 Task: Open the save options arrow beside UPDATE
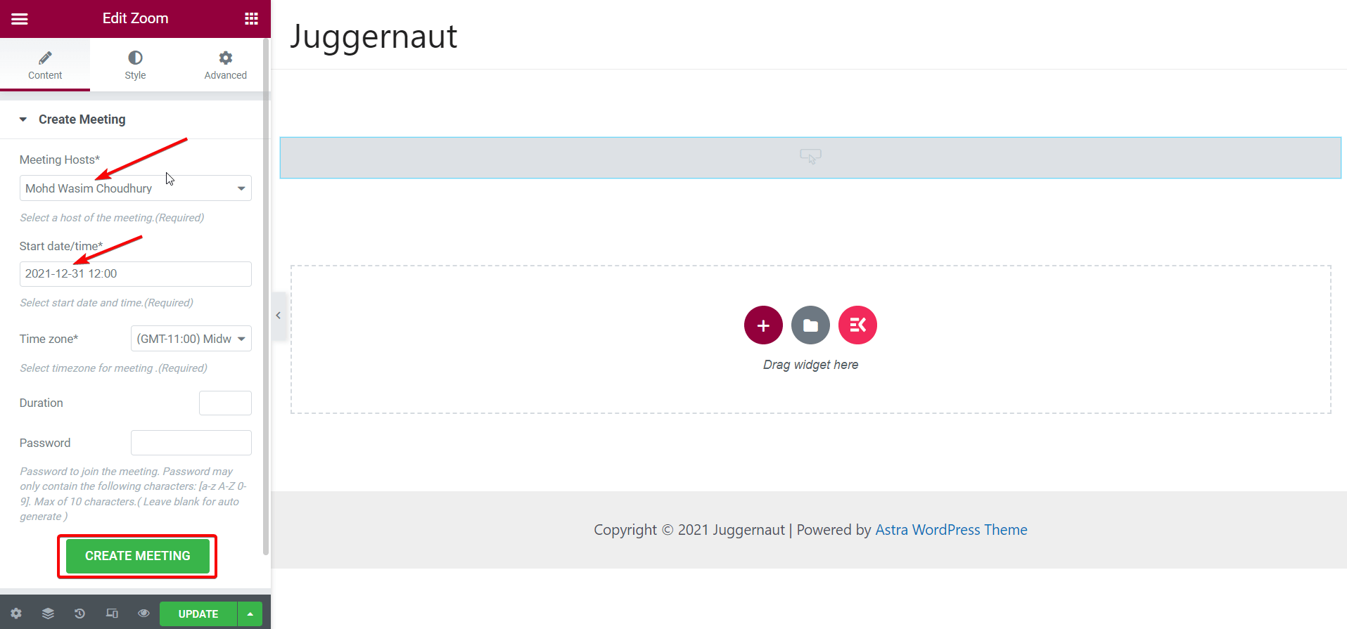coord(250,613)
